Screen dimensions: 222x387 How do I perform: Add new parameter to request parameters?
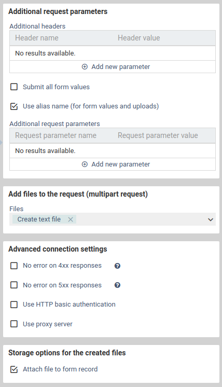click(x=116, y=164)
